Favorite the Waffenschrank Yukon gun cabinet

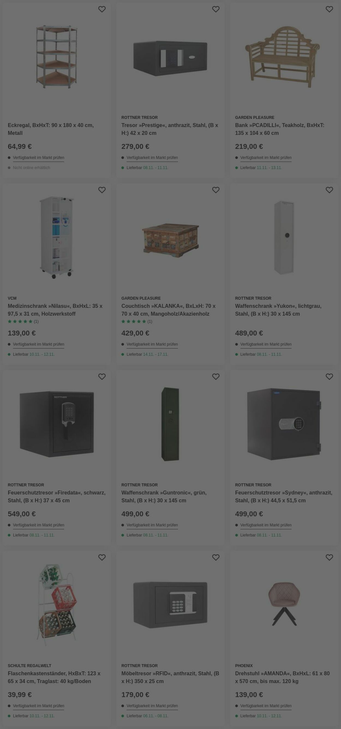(x=330, y=190)
